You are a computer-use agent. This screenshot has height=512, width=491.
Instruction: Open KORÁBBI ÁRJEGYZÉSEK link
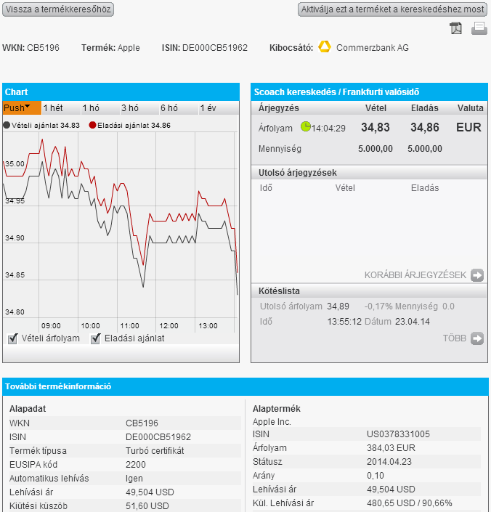[415, 275]
